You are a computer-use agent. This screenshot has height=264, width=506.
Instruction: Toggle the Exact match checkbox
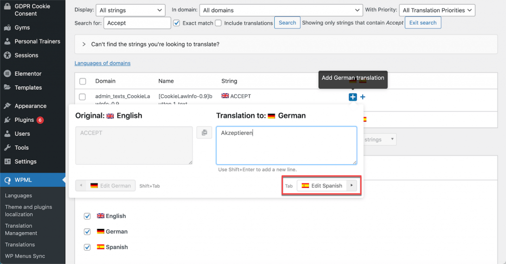[x=176, y=23]
